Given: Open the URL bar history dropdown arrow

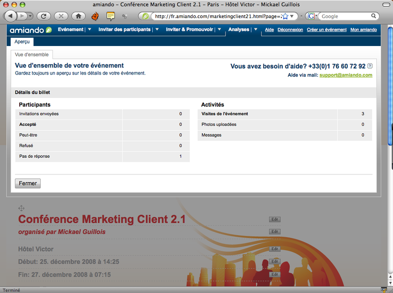Looking at the screenshot, I should [x=292, y=16].
